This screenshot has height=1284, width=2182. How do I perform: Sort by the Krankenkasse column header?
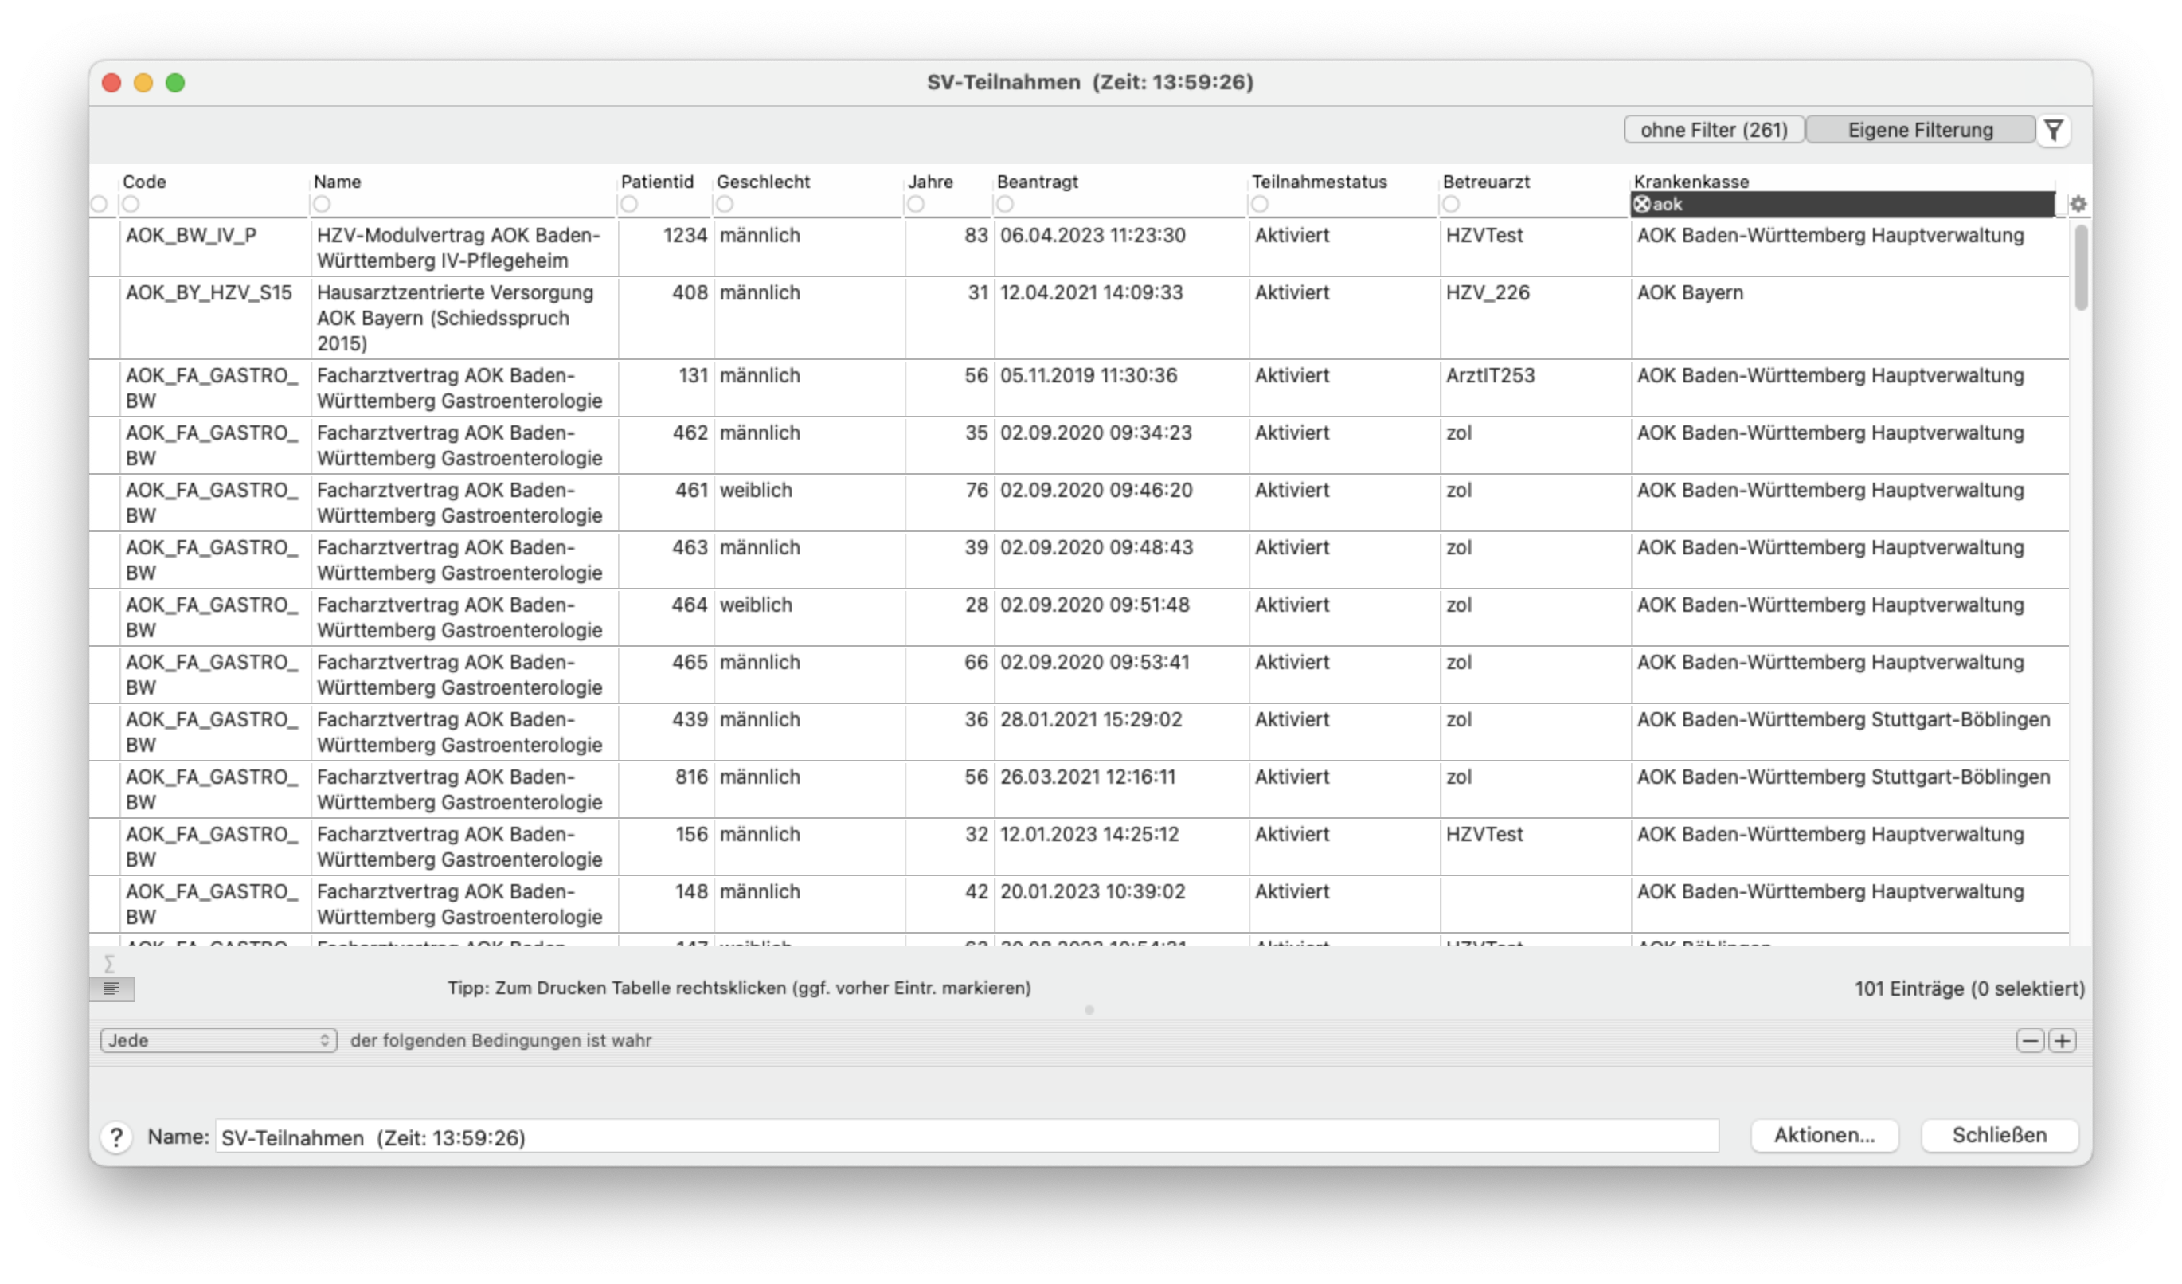coord(1691,182)
